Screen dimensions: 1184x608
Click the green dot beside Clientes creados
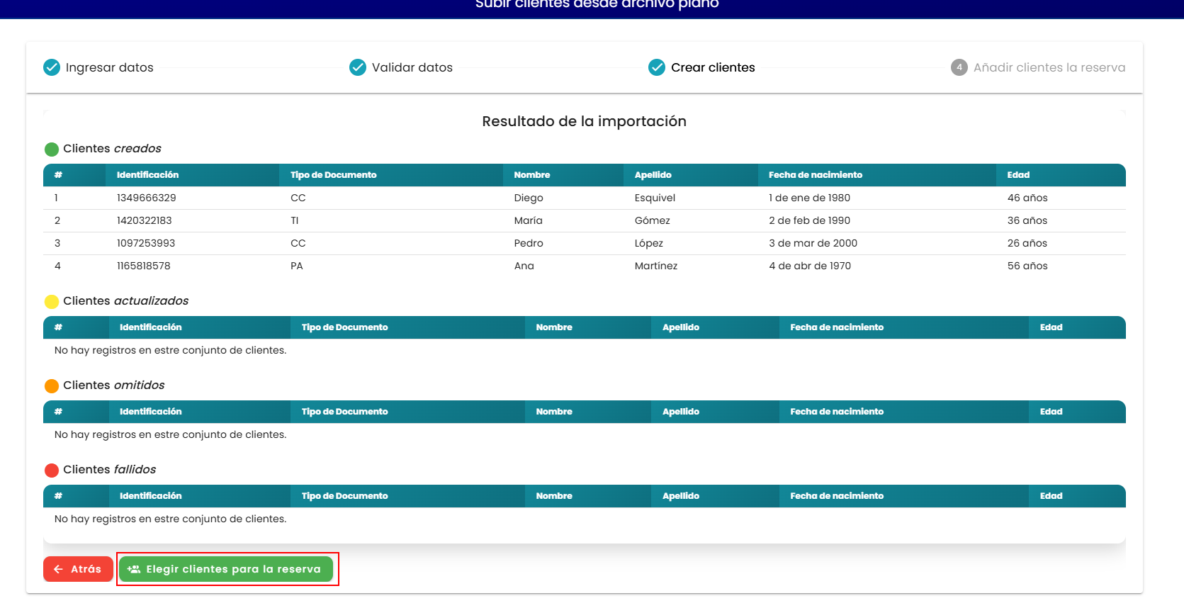click(x=52, y=150)
